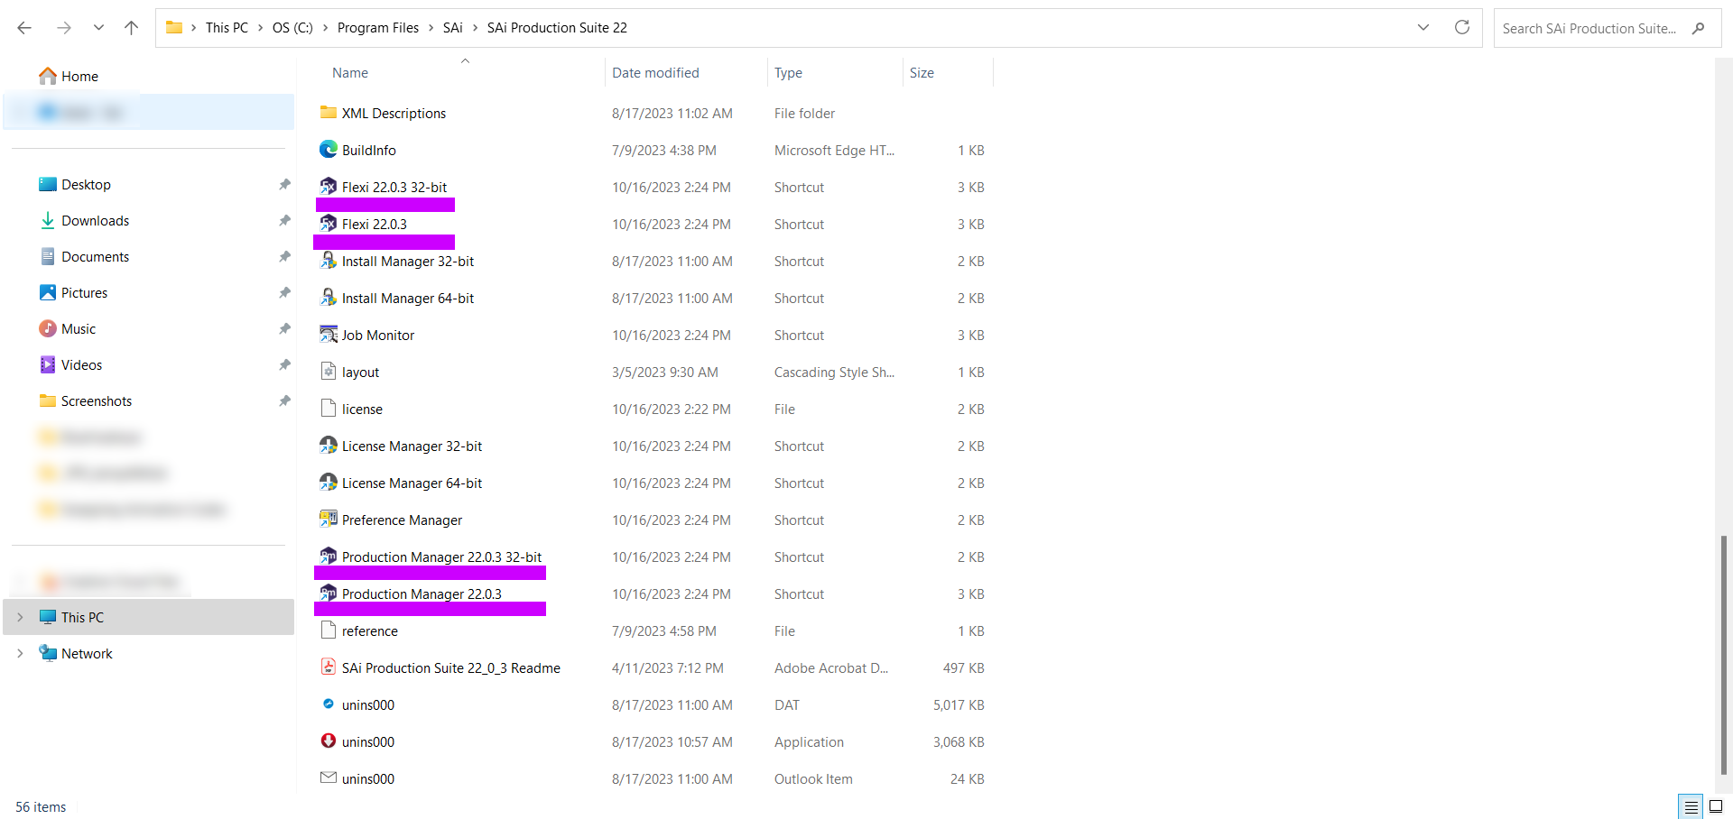Click the address bar folder icon

click(174, 28)
